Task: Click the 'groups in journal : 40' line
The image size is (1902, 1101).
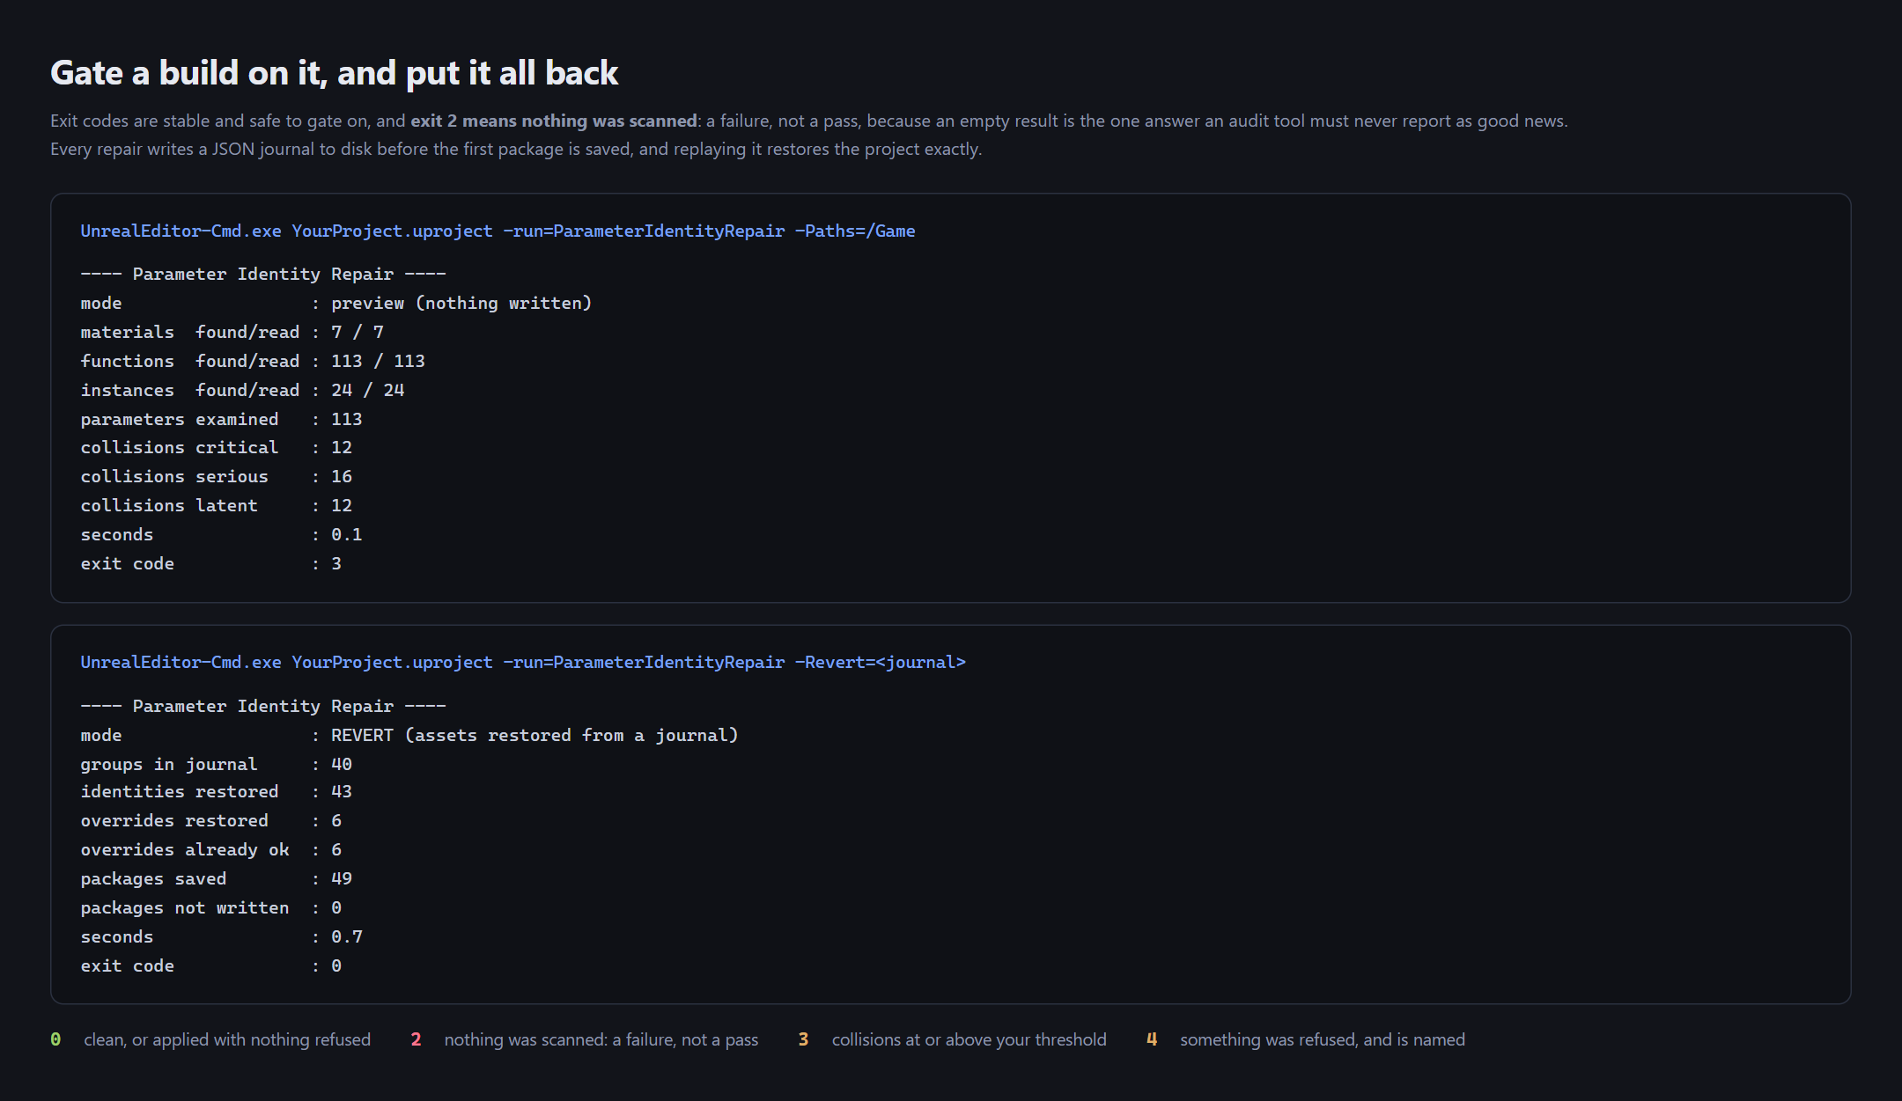Action: click(x=217, y=764)
